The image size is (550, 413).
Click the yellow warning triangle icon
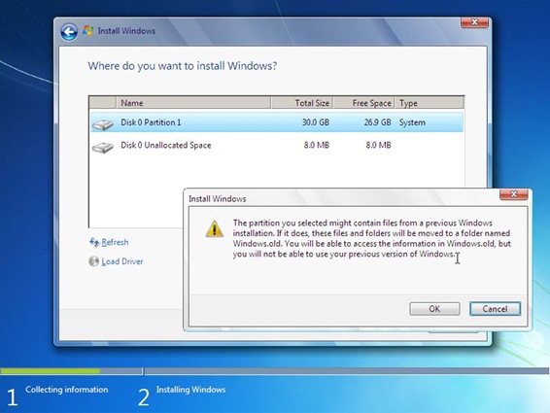[215, 228]
